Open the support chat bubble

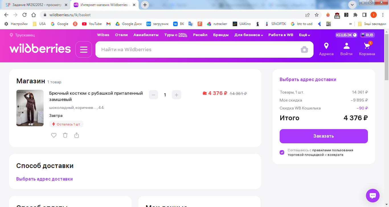(373, 196)
